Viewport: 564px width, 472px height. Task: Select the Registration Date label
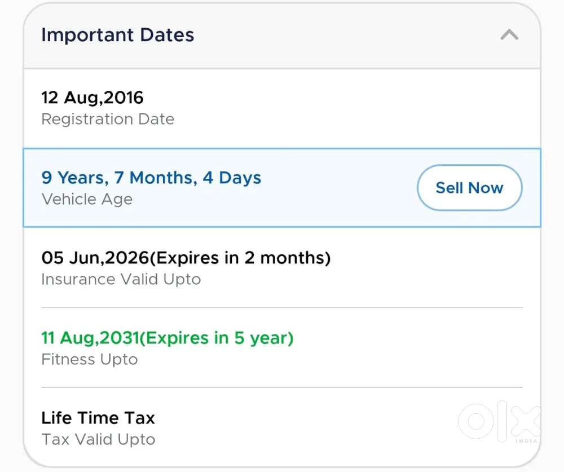point(108,119)
